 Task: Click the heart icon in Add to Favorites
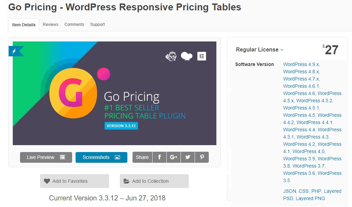pos(47,181)
